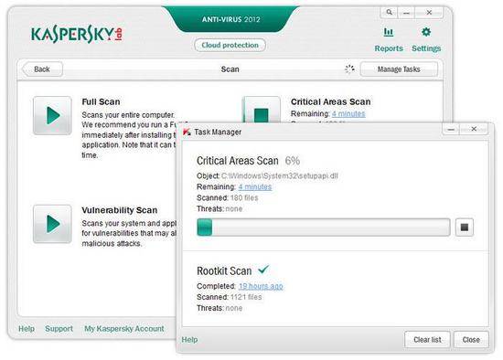Start the Vulnerability Scan play button
Image resolution: width=503 pixels, height=360 pixels.
tap(52, 224)
